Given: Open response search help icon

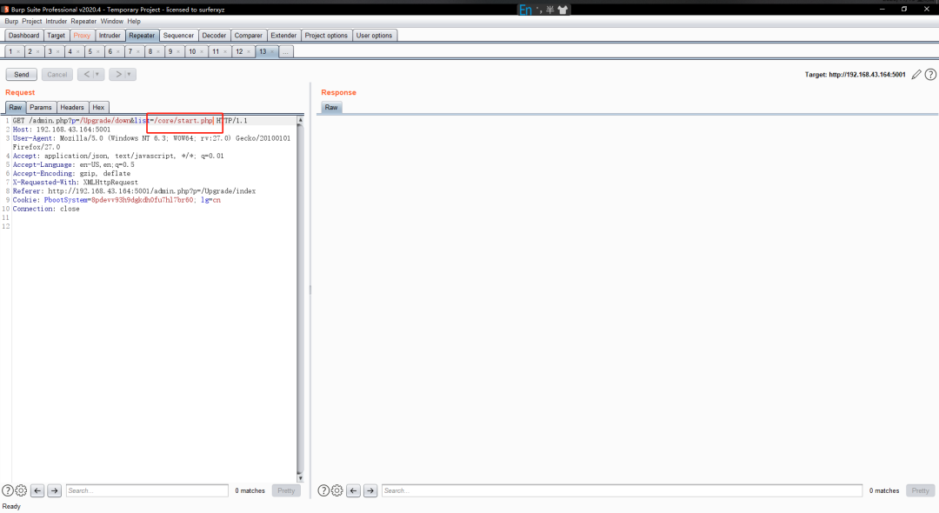Looking at the screenshot, I should [x=323, y=490].
